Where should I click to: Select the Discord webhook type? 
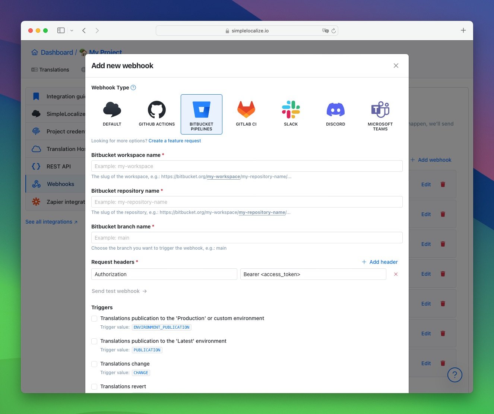[x=336, y=114]
